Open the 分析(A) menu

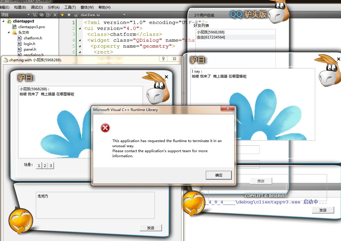coord(53,7)
